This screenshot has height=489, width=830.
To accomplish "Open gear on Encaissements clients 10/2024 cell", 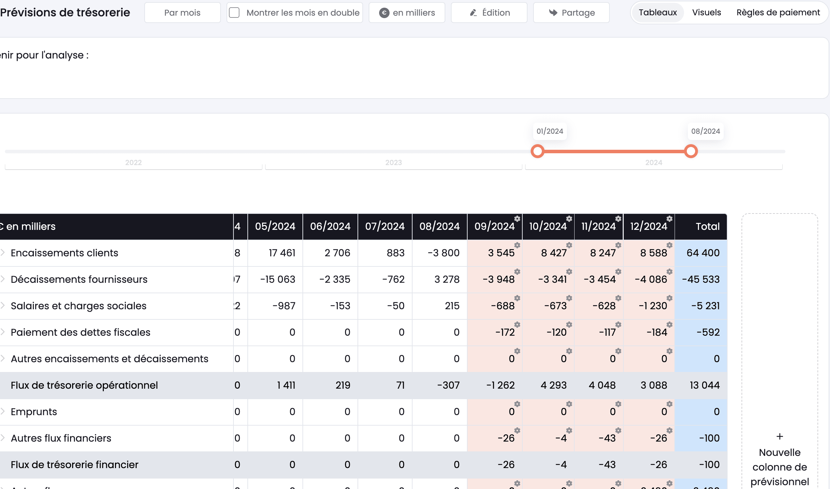I will tap(569, 245).
